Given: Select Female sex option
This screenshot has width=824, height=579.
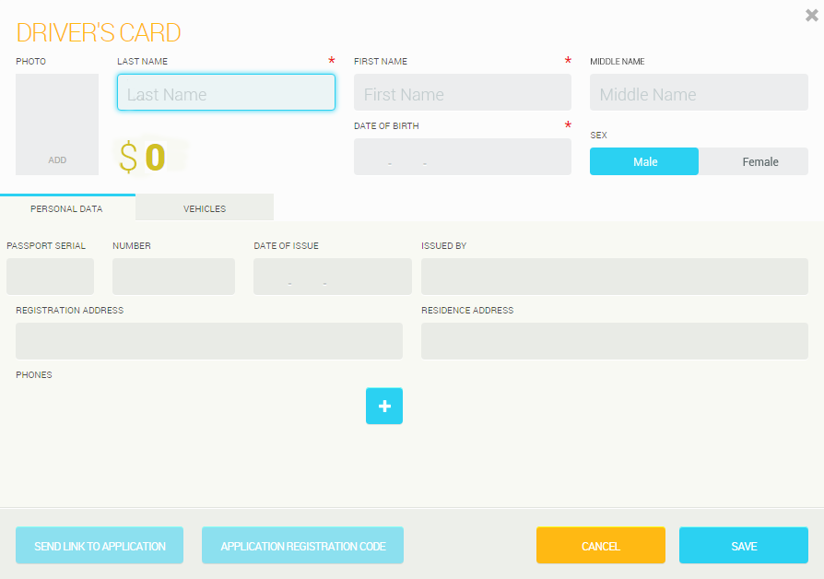Looking at the screenshot, I should point(754,161).
